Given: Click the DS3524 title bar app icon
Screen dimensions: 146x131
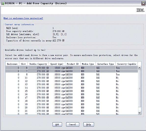Looking at the screenshot, I should pyautogui.click(x=3, y=3).
